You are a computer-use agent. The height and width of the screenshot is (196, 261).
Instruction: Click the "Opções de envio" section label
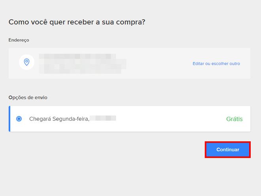[x=28, y=97]
